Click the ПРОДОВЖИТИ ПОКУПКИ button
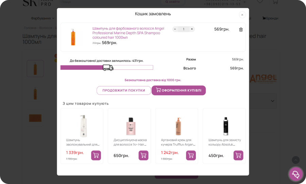 [x=124, y=90]
